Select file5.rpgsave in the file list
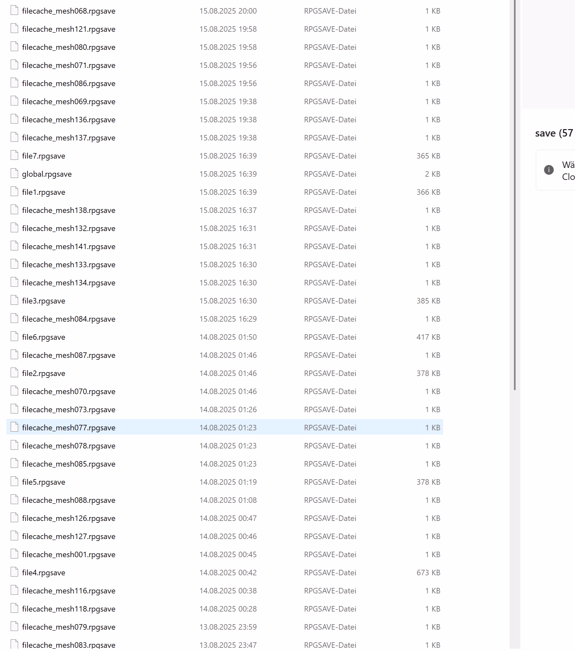575x651 pixels. pyautogui.click(x=44, y=482)
